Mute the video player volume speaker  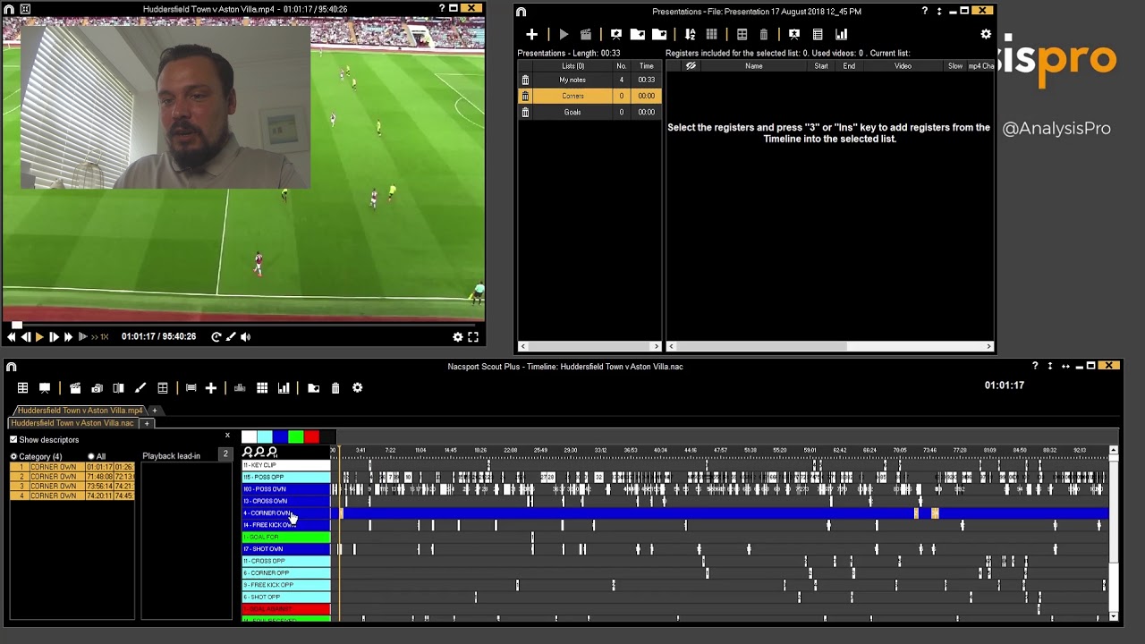coord(246,337)
